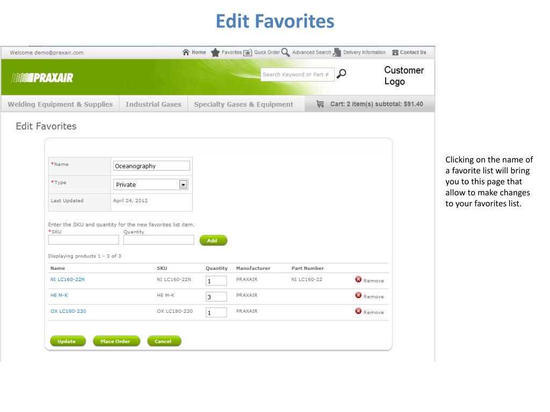Image resolution: width=550 pixels, height=412 pixels.
Task: Open the OX LC180-230 product link
Action: click(x=68, y=311)
